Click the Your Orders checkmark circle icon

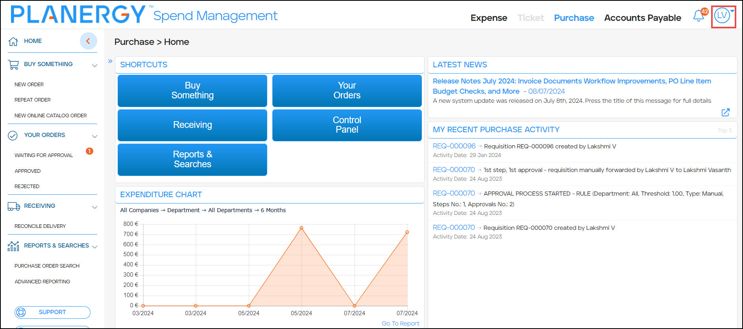click(13, 135)
